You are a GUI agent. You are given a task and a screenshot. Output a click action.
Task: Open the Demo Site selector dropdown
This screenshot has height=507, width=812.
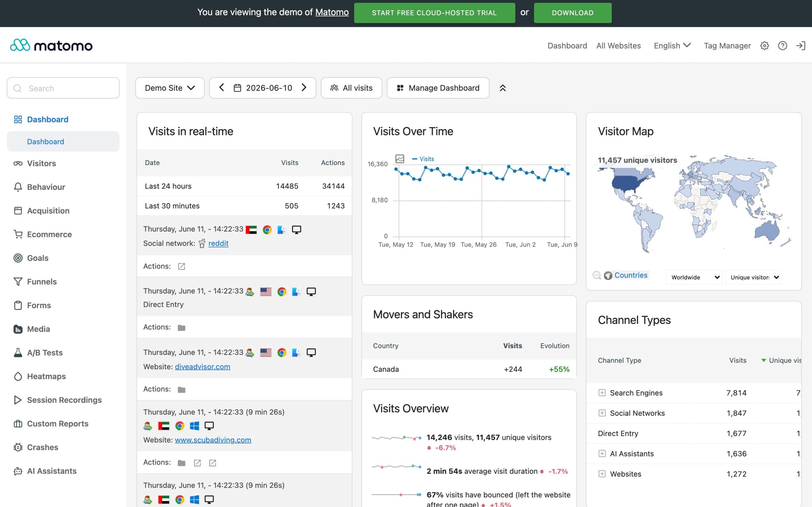tap(170, 88)
